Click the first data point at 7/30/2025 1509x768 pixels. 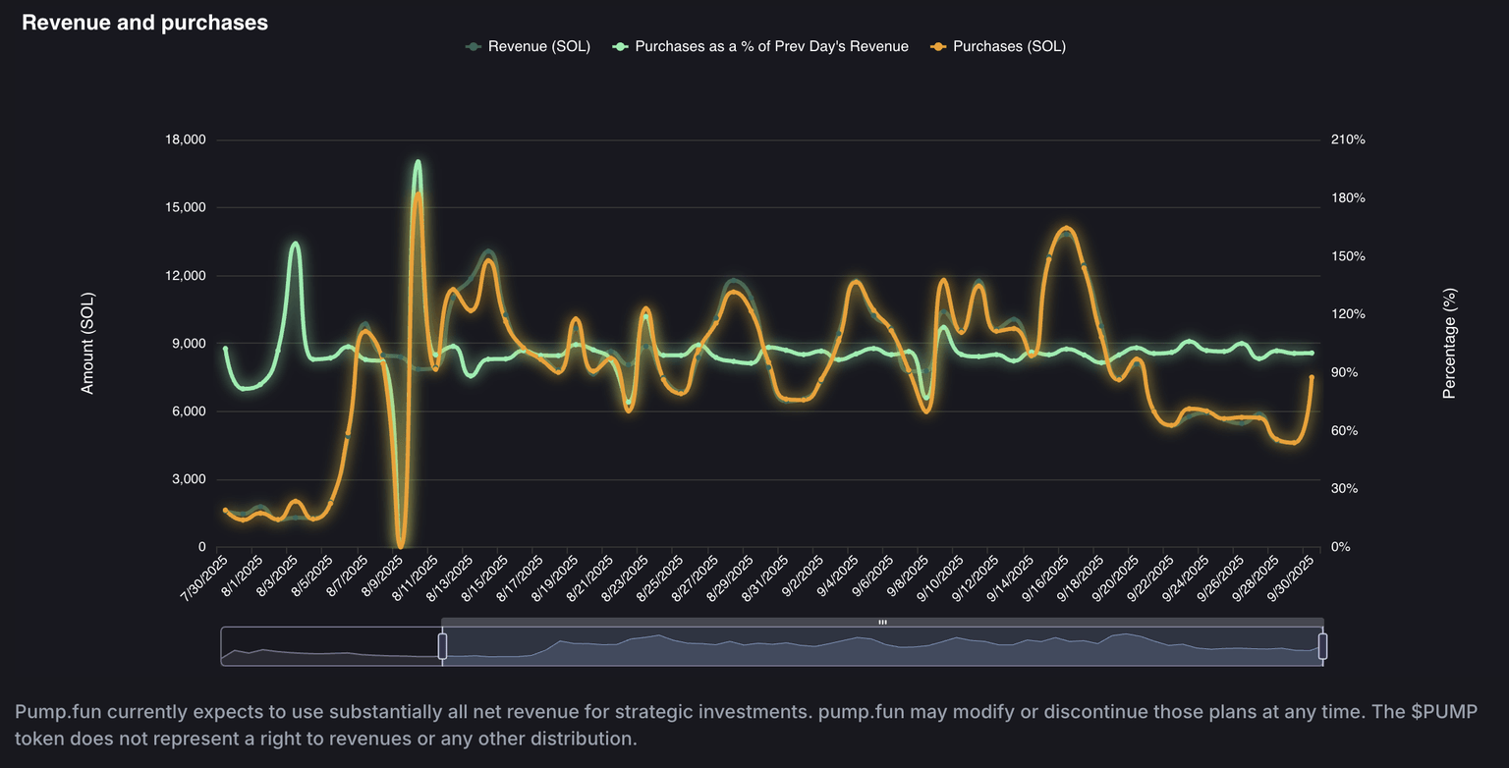(x=225, y=511)
